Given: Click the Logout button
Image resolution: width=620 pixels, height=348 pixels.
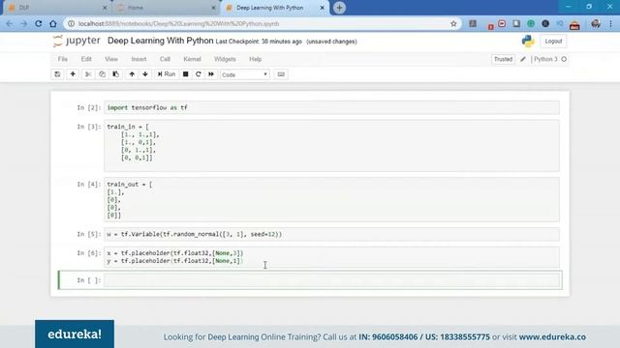Looking at the screenshot, I should 553,41.
